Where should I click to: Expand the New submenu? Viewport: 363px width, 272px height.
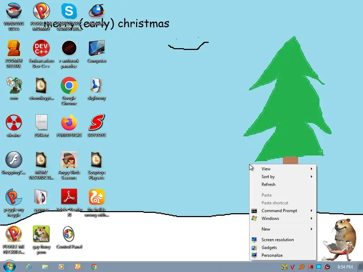pos(283,229)
